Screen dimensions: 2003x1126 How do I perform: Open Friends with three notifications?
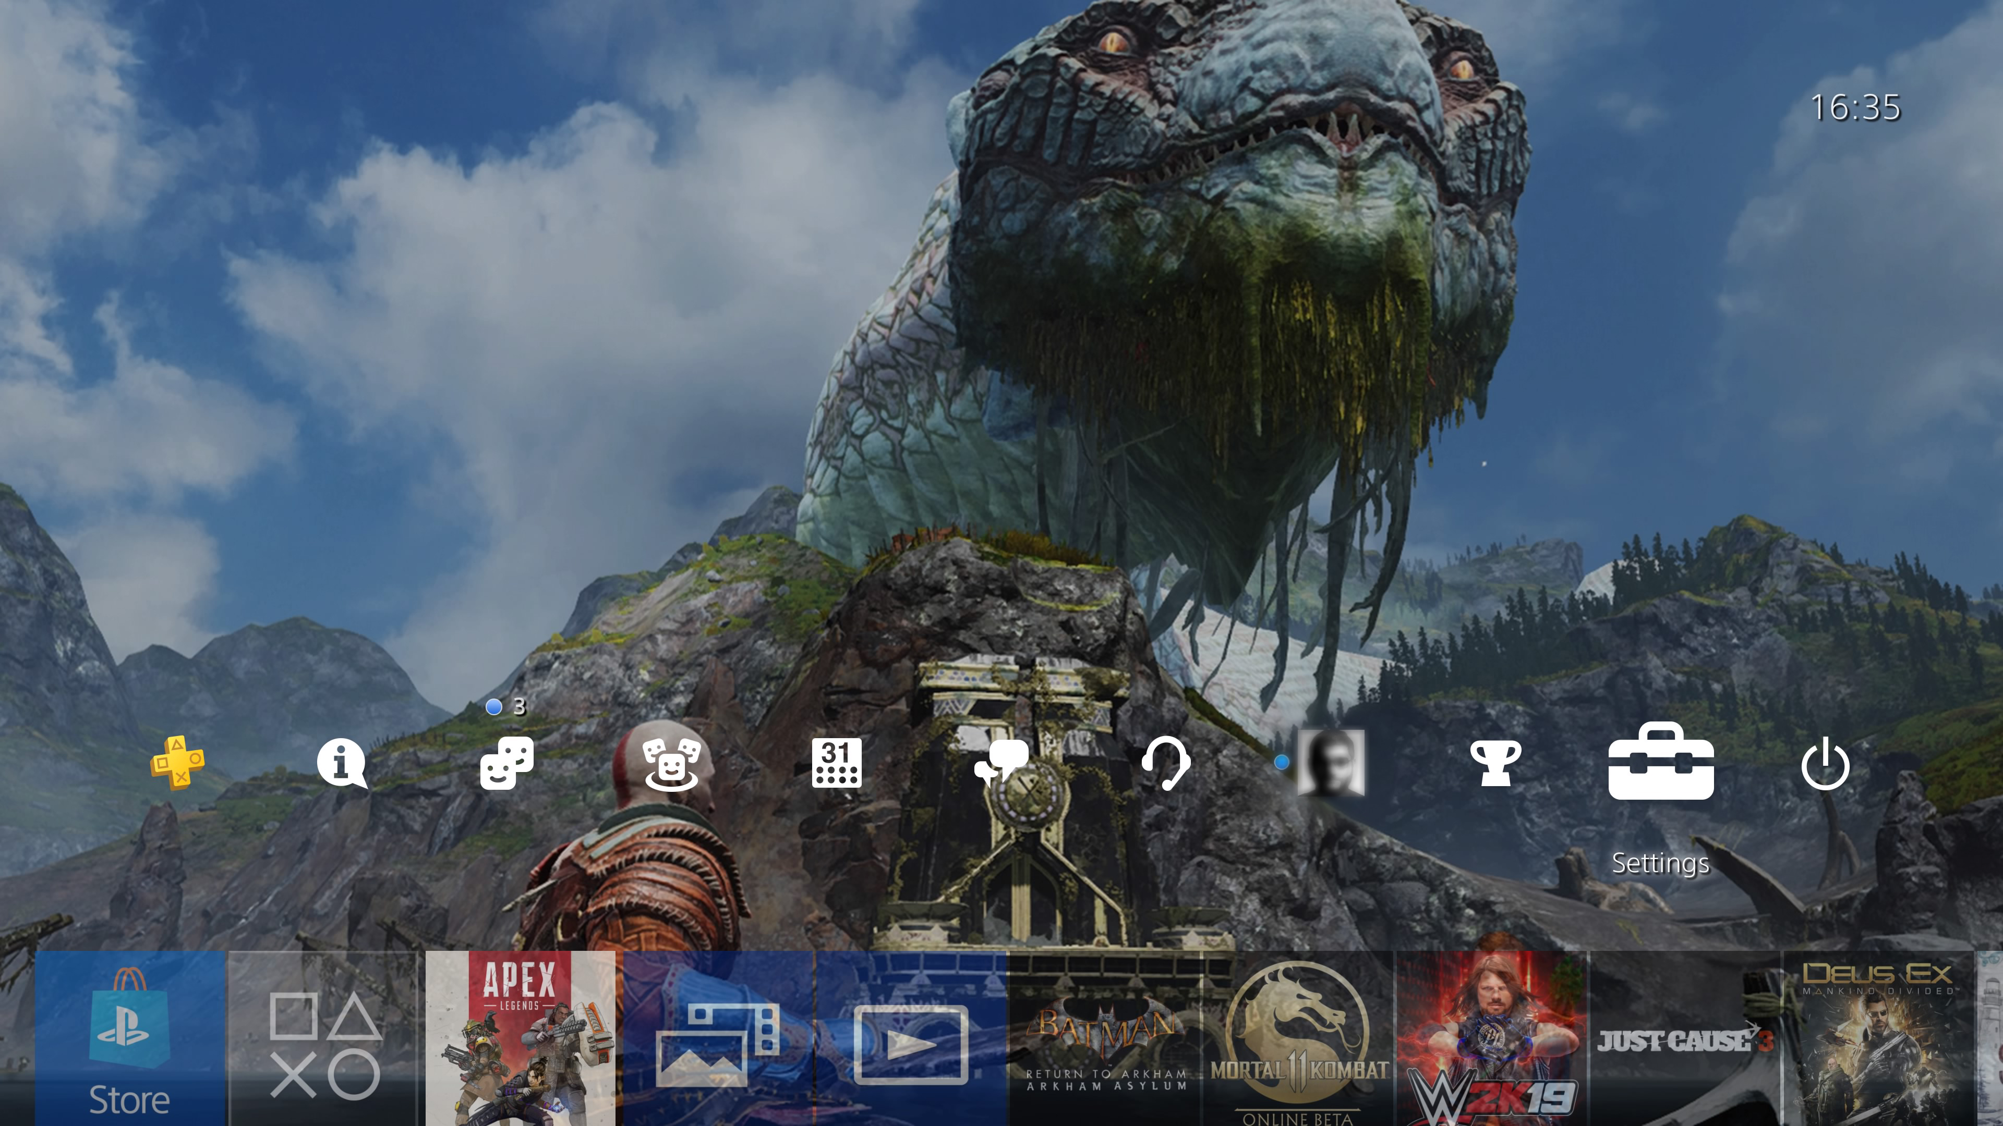click(x=507, y=763)
